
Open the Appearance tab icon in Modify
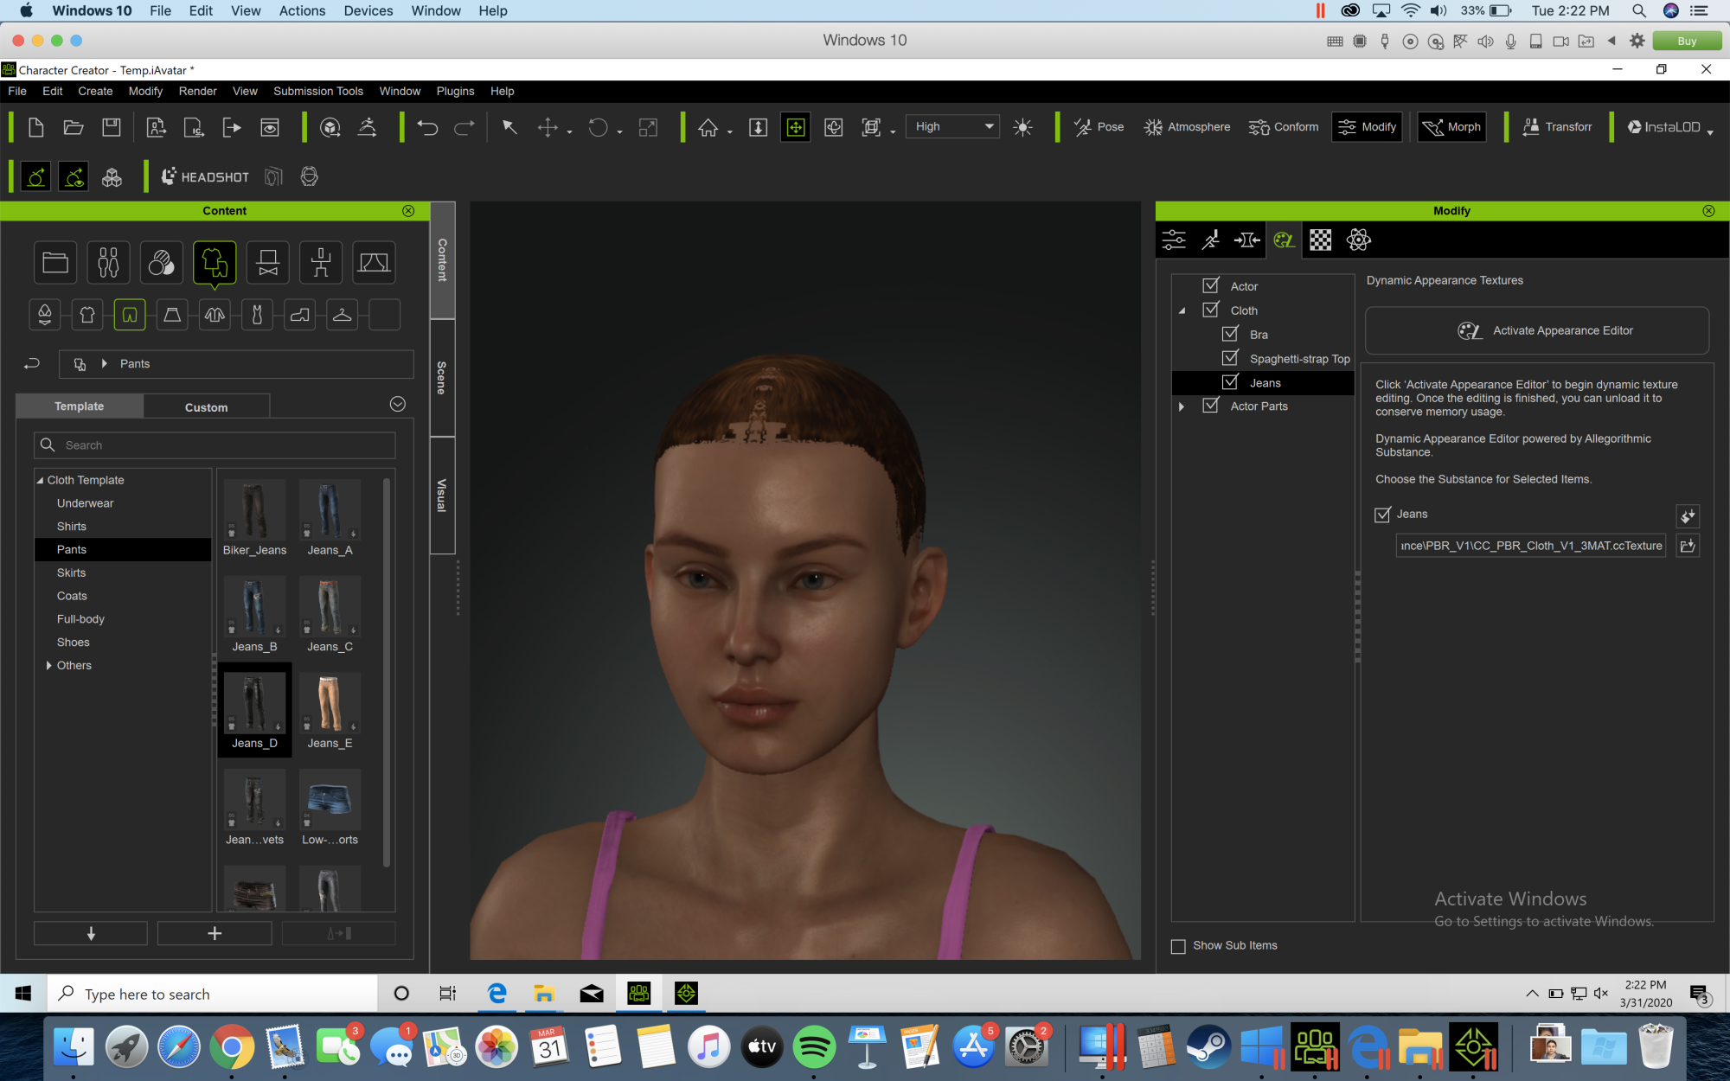point(1284,240)
